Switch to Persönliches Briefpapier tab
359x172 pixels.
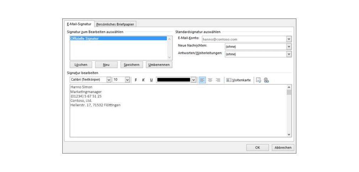pos(115,24)
